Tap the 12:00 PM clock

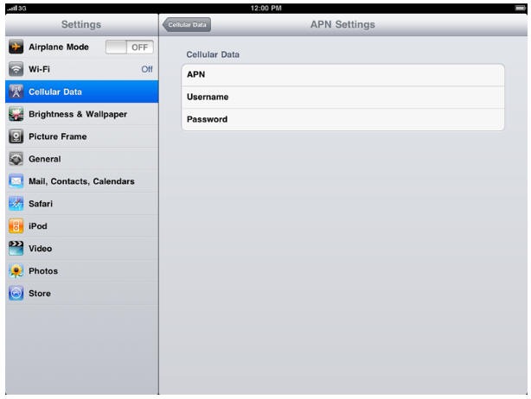[x=265, y=8]
